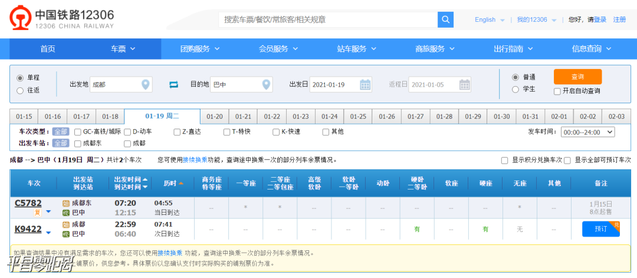Viewport: 637px width, 278px height.
Task: Select 全部 for 车次类型
Action: point(61,132)
